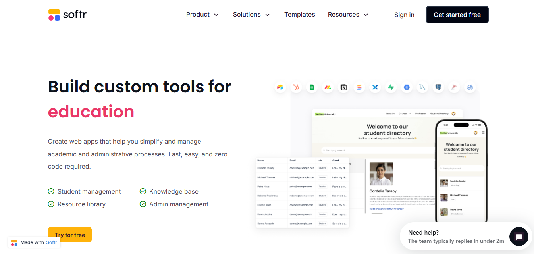Click the blue X (Xano) integration icon
Screen dimensions: 534x254
[x=375, y=87]
